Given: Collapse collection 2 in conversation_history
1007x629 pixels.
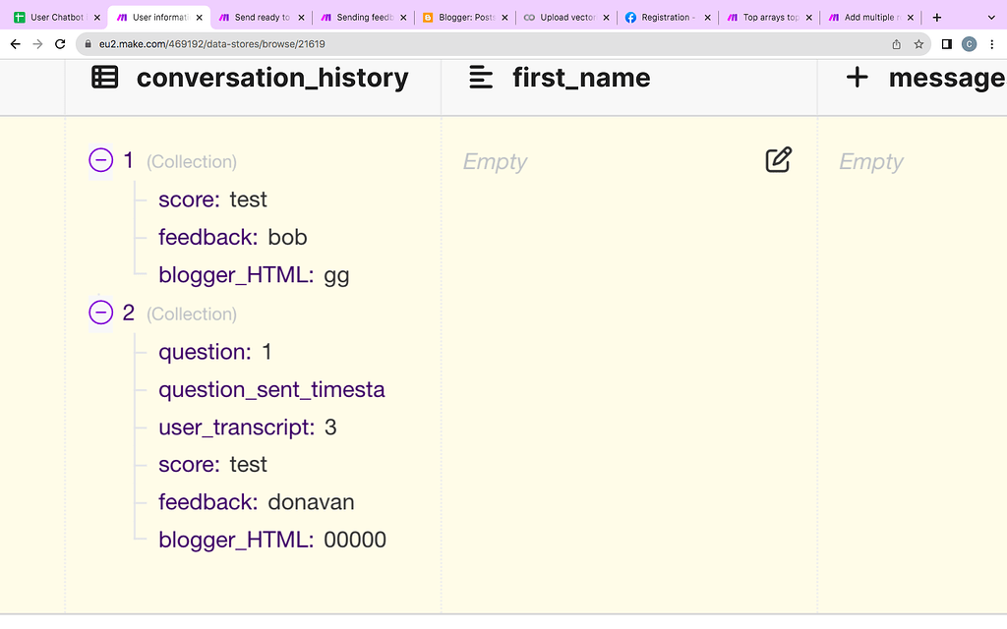Looking at the screenshot, I should [x=101, y=313].
